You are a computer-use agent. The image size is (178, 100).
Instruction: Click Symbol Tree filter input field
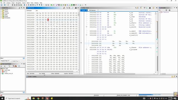[x=13, y=58]
